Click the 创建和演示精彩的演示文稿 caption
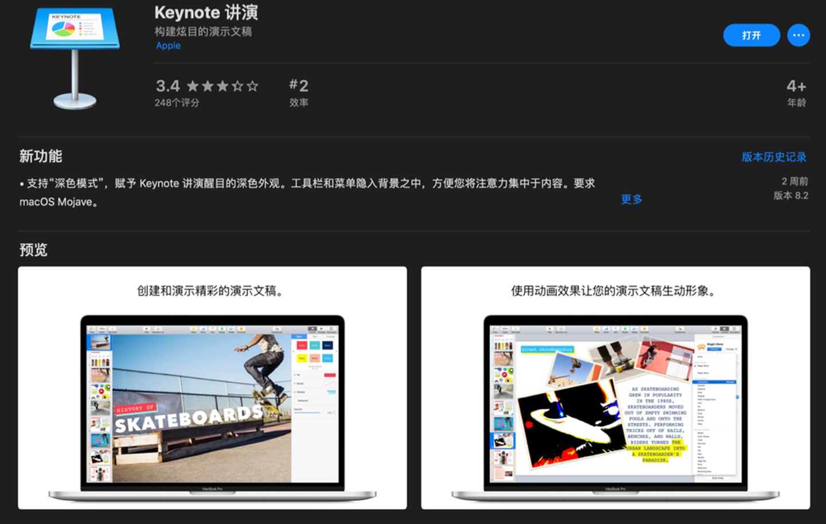Image resolution: width=826 pixels, height=524 pixels. [x=210, y=291]
